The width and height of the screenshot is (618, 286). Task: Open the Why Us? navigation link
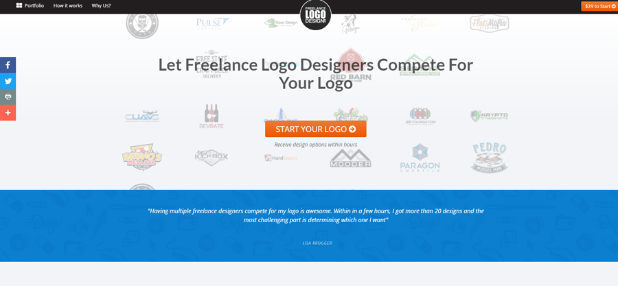click(102, 5)
